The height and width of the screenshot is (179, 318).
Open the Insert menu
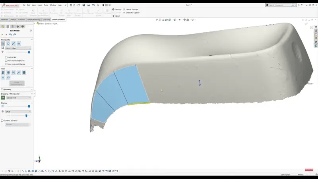39,5
